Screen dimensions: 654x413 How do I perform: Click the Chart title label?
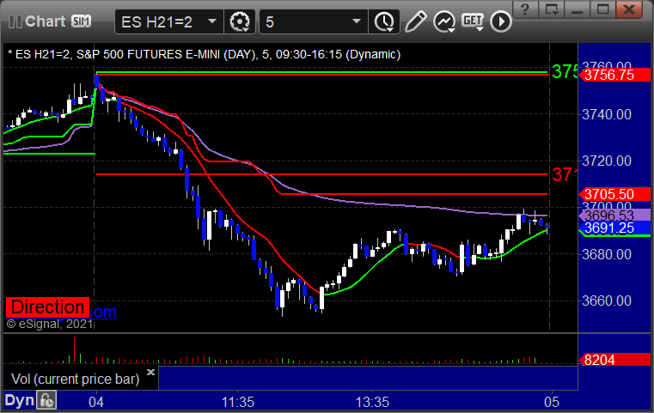point(45,21)
